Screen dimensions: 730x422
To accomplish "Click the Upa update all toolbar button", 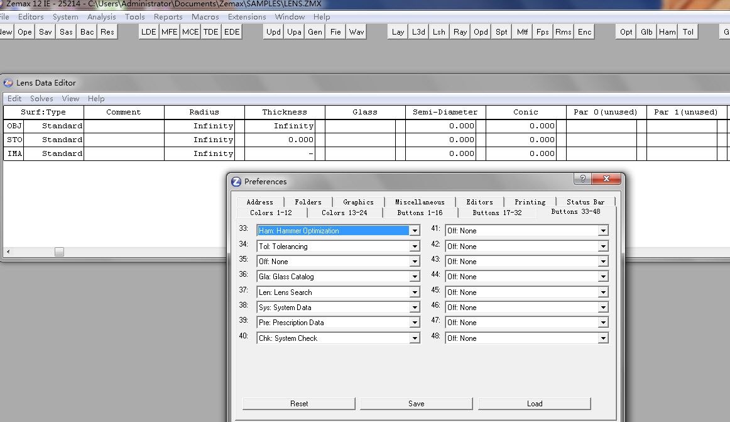I will pos(294,31).
